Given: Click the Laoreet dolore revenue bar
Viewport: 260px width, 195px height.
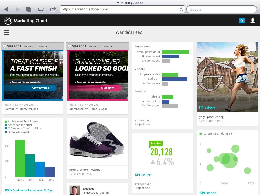Looking at the screenshot, I should (166, 102).
